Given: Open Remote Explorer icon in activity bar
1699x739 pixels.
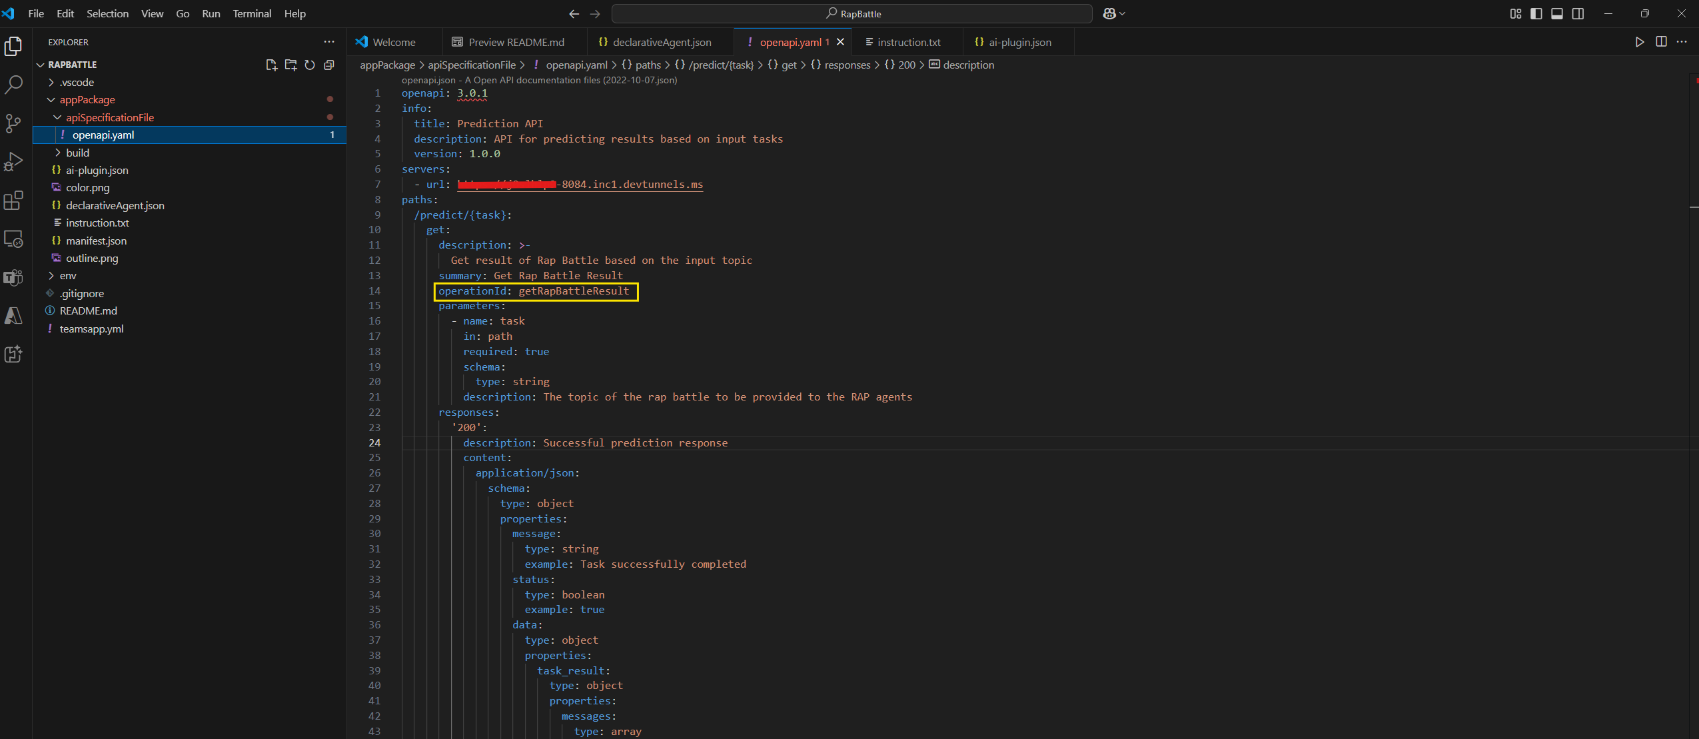Looking at the screenshot, I should 13,239.
